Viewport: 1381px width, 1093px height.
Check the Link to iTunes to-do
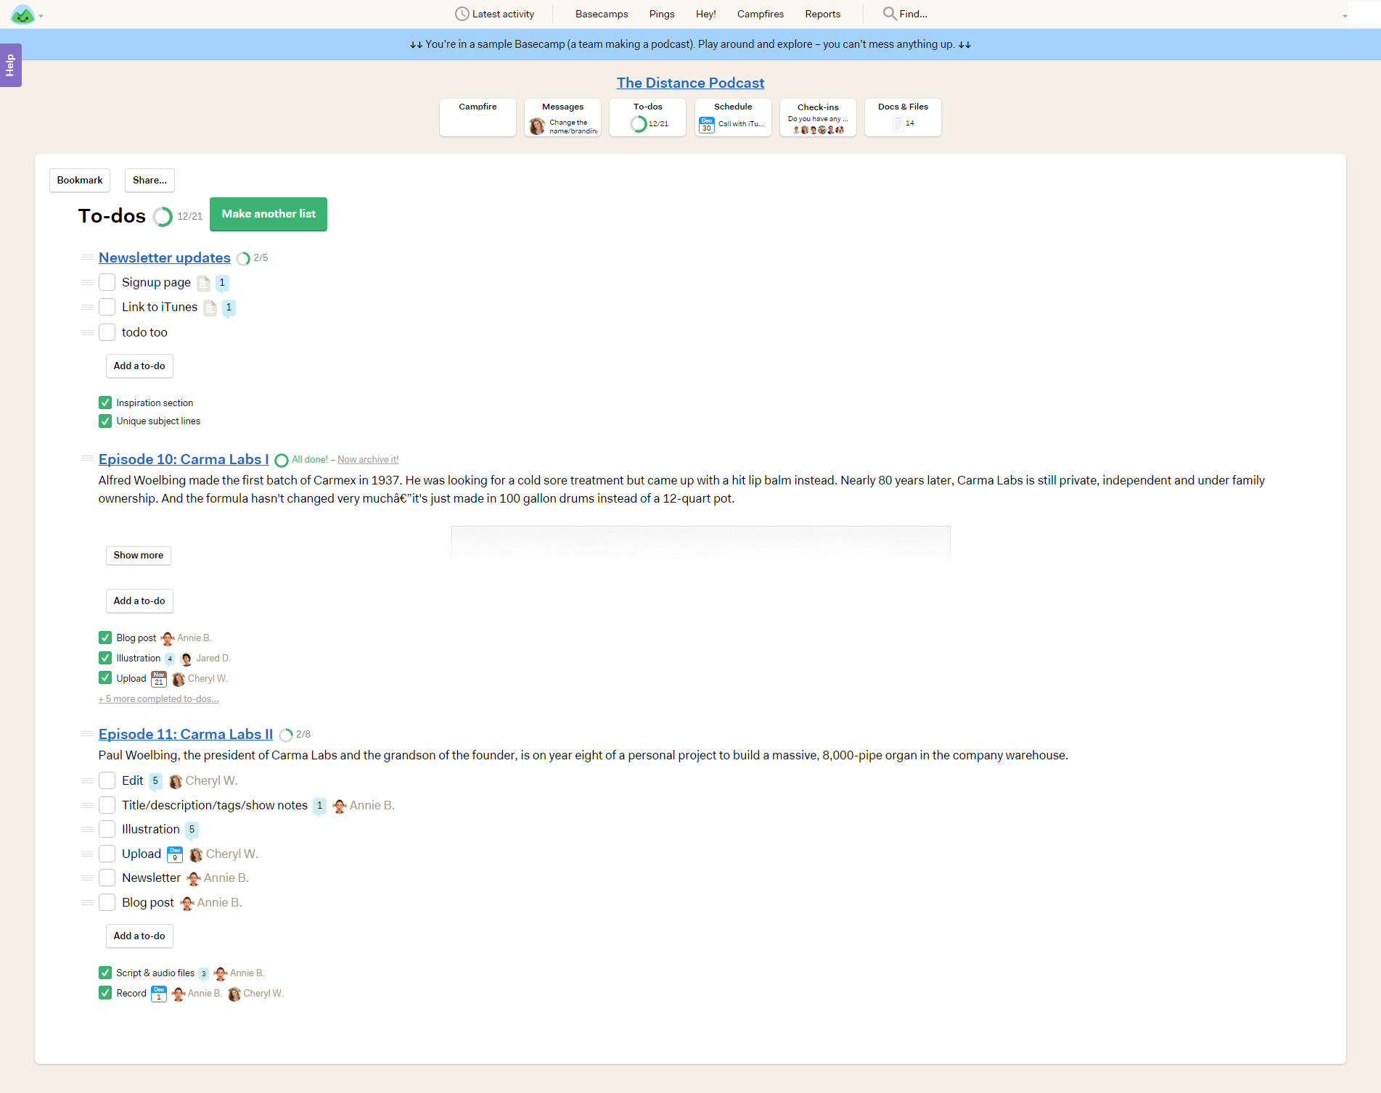click(107, 307)
